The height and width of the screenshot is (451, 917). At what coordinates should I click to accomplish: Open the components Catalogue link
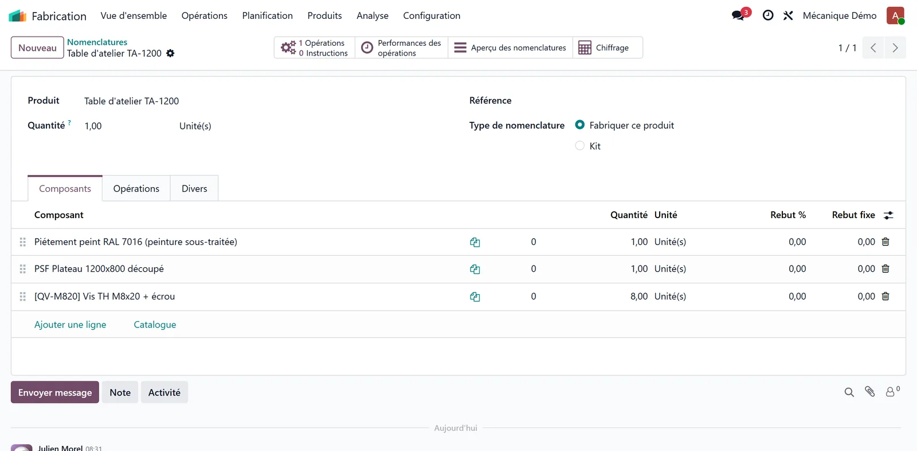click(155, 325)
